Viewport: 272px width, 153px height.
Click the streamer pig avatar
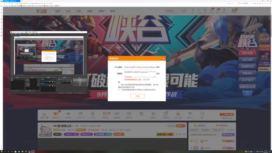45,130
